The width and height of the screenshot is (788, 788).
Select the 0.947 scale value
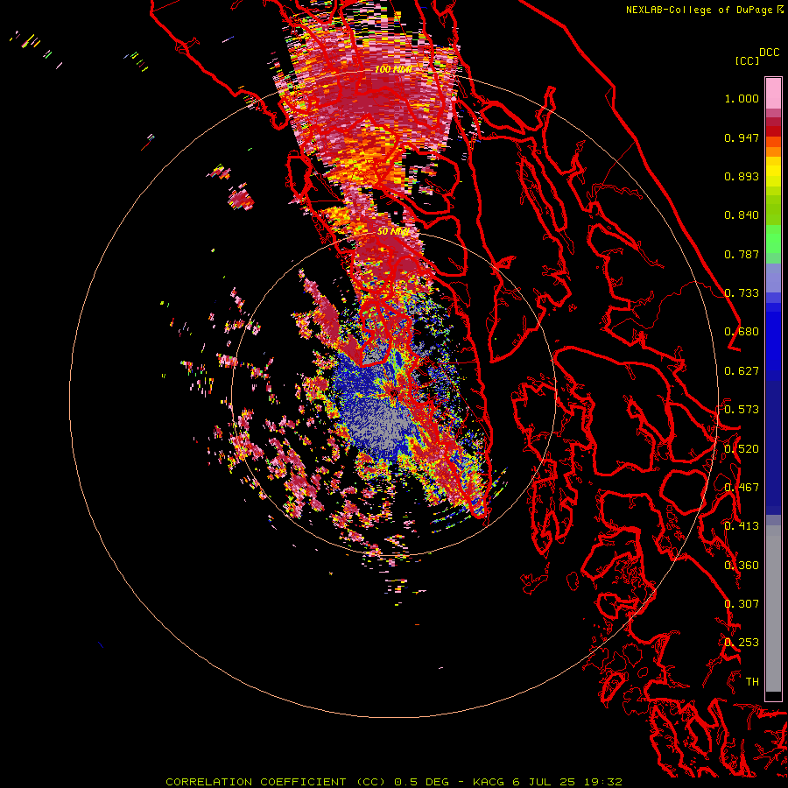(742, 137)
